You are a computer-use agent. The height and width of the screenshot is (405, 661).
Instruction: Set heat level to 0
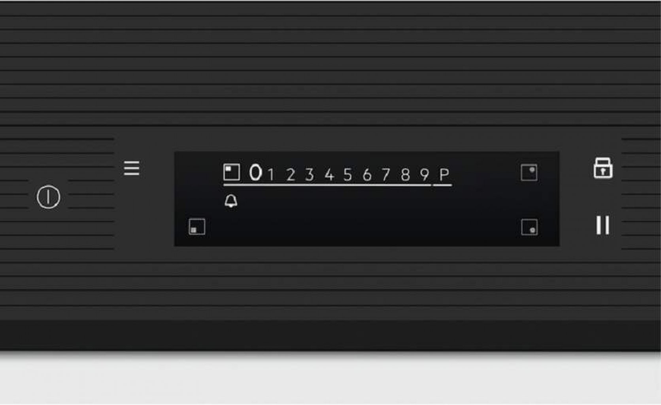[x=255, y=173]
